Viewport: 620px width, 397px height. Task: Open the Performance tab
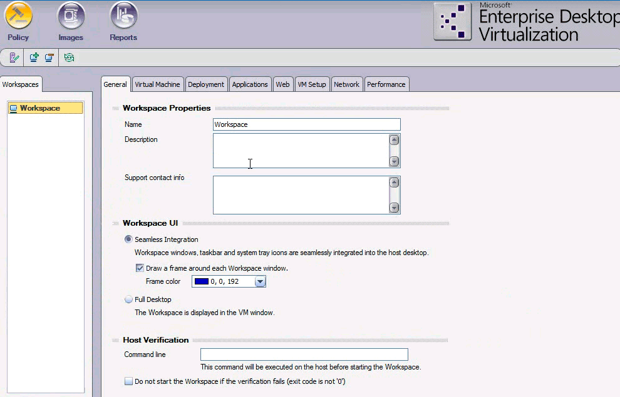(386, 84)
